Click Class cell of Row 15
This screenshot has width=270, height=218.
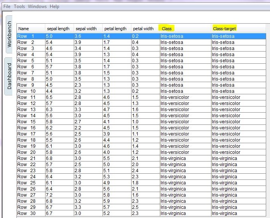[x=174, y=122]
